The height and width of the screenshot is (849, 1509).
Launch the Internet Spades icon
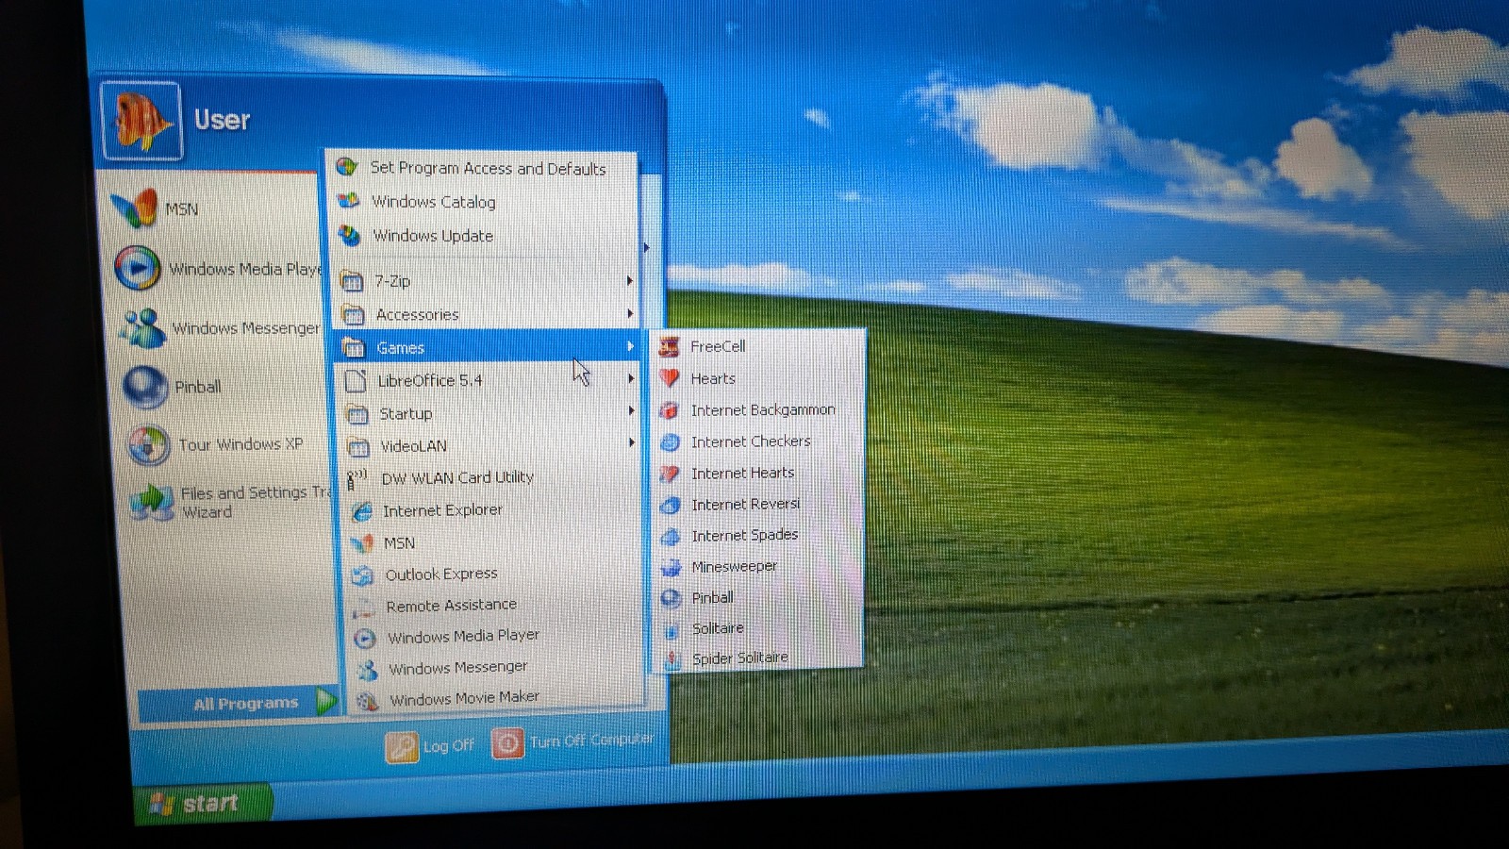click(x=671, y=536)
